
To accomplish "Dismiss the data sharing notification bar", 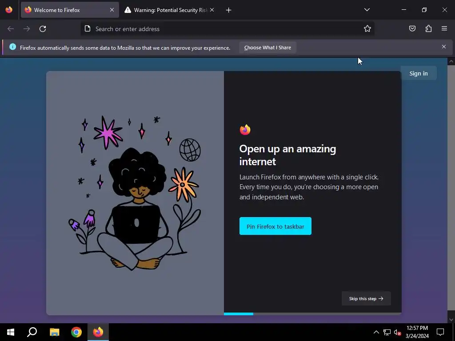I will click(444, 47).
